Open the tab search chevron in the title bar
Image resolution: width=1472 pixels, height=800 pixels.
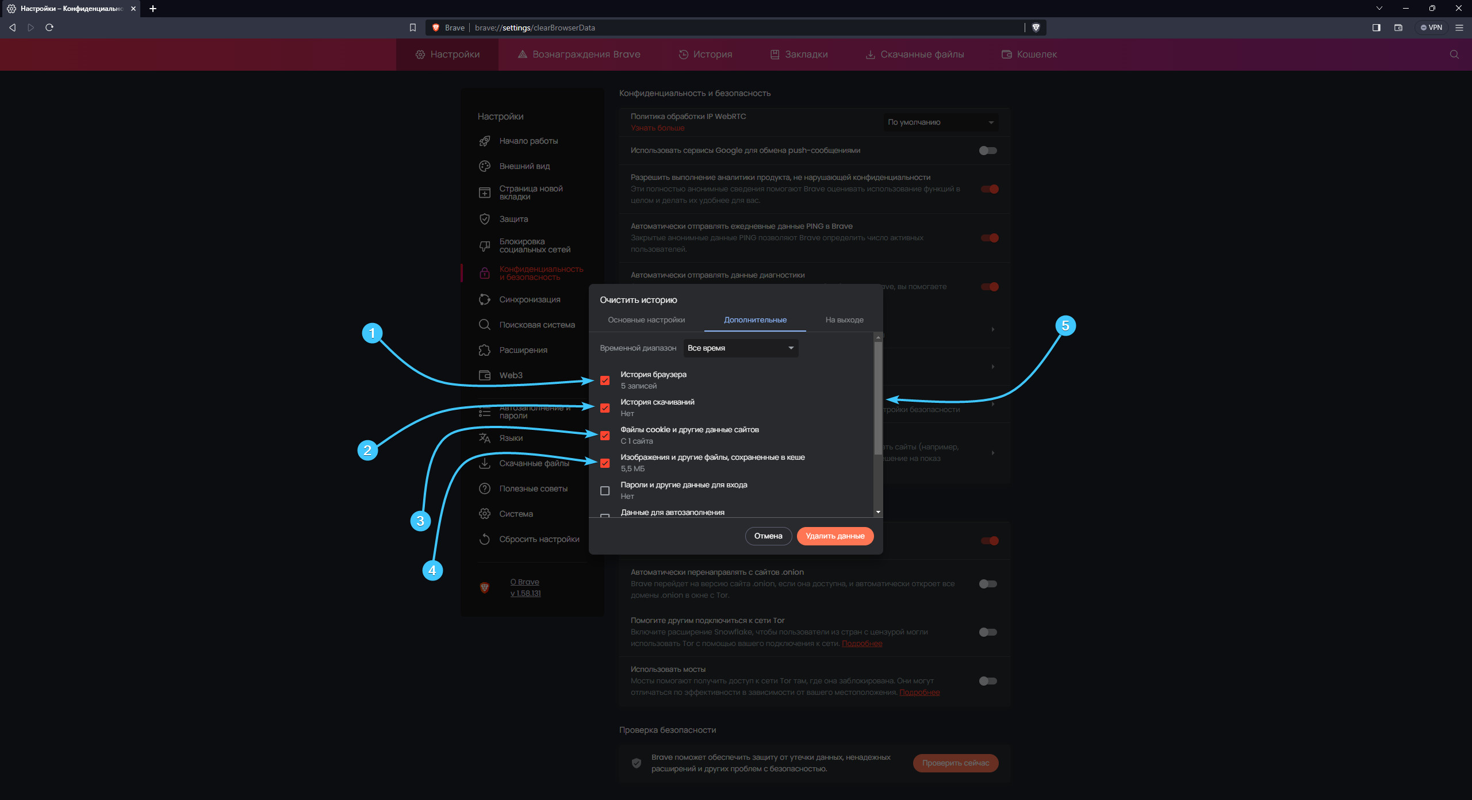[1379, 9]
